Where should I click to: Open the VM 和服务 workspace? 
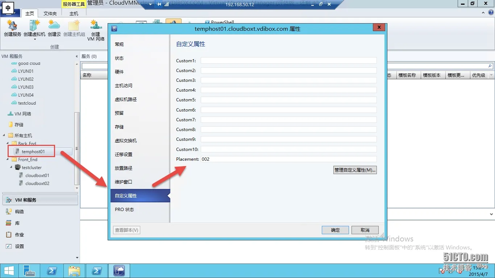tap(40, 200)
